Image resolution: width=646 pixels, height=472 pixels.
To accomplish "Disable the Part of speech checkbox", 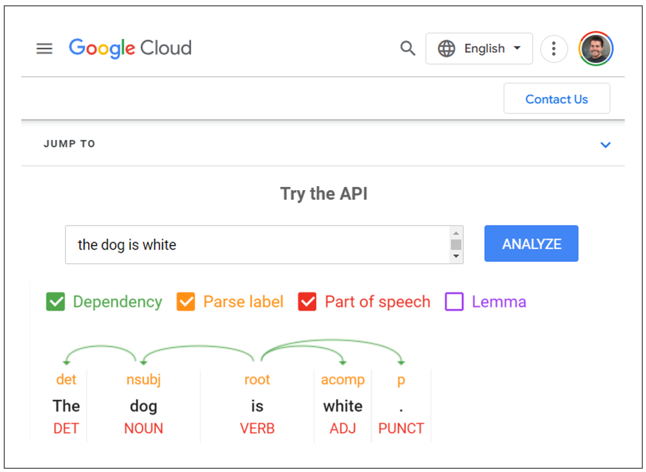I will [x=307, y=302].
